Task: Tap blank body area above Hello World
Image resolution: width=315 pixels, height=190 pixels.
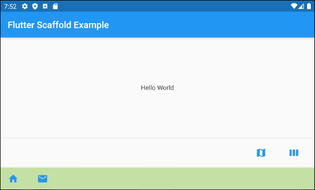Action: click(157, 60)
